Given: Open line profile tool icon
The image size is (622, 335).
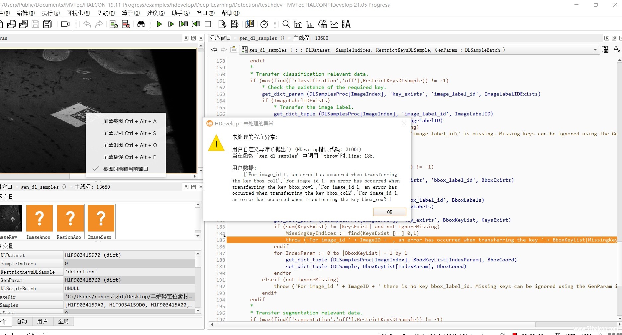Looking at the screenshot, I should (334, 24).
